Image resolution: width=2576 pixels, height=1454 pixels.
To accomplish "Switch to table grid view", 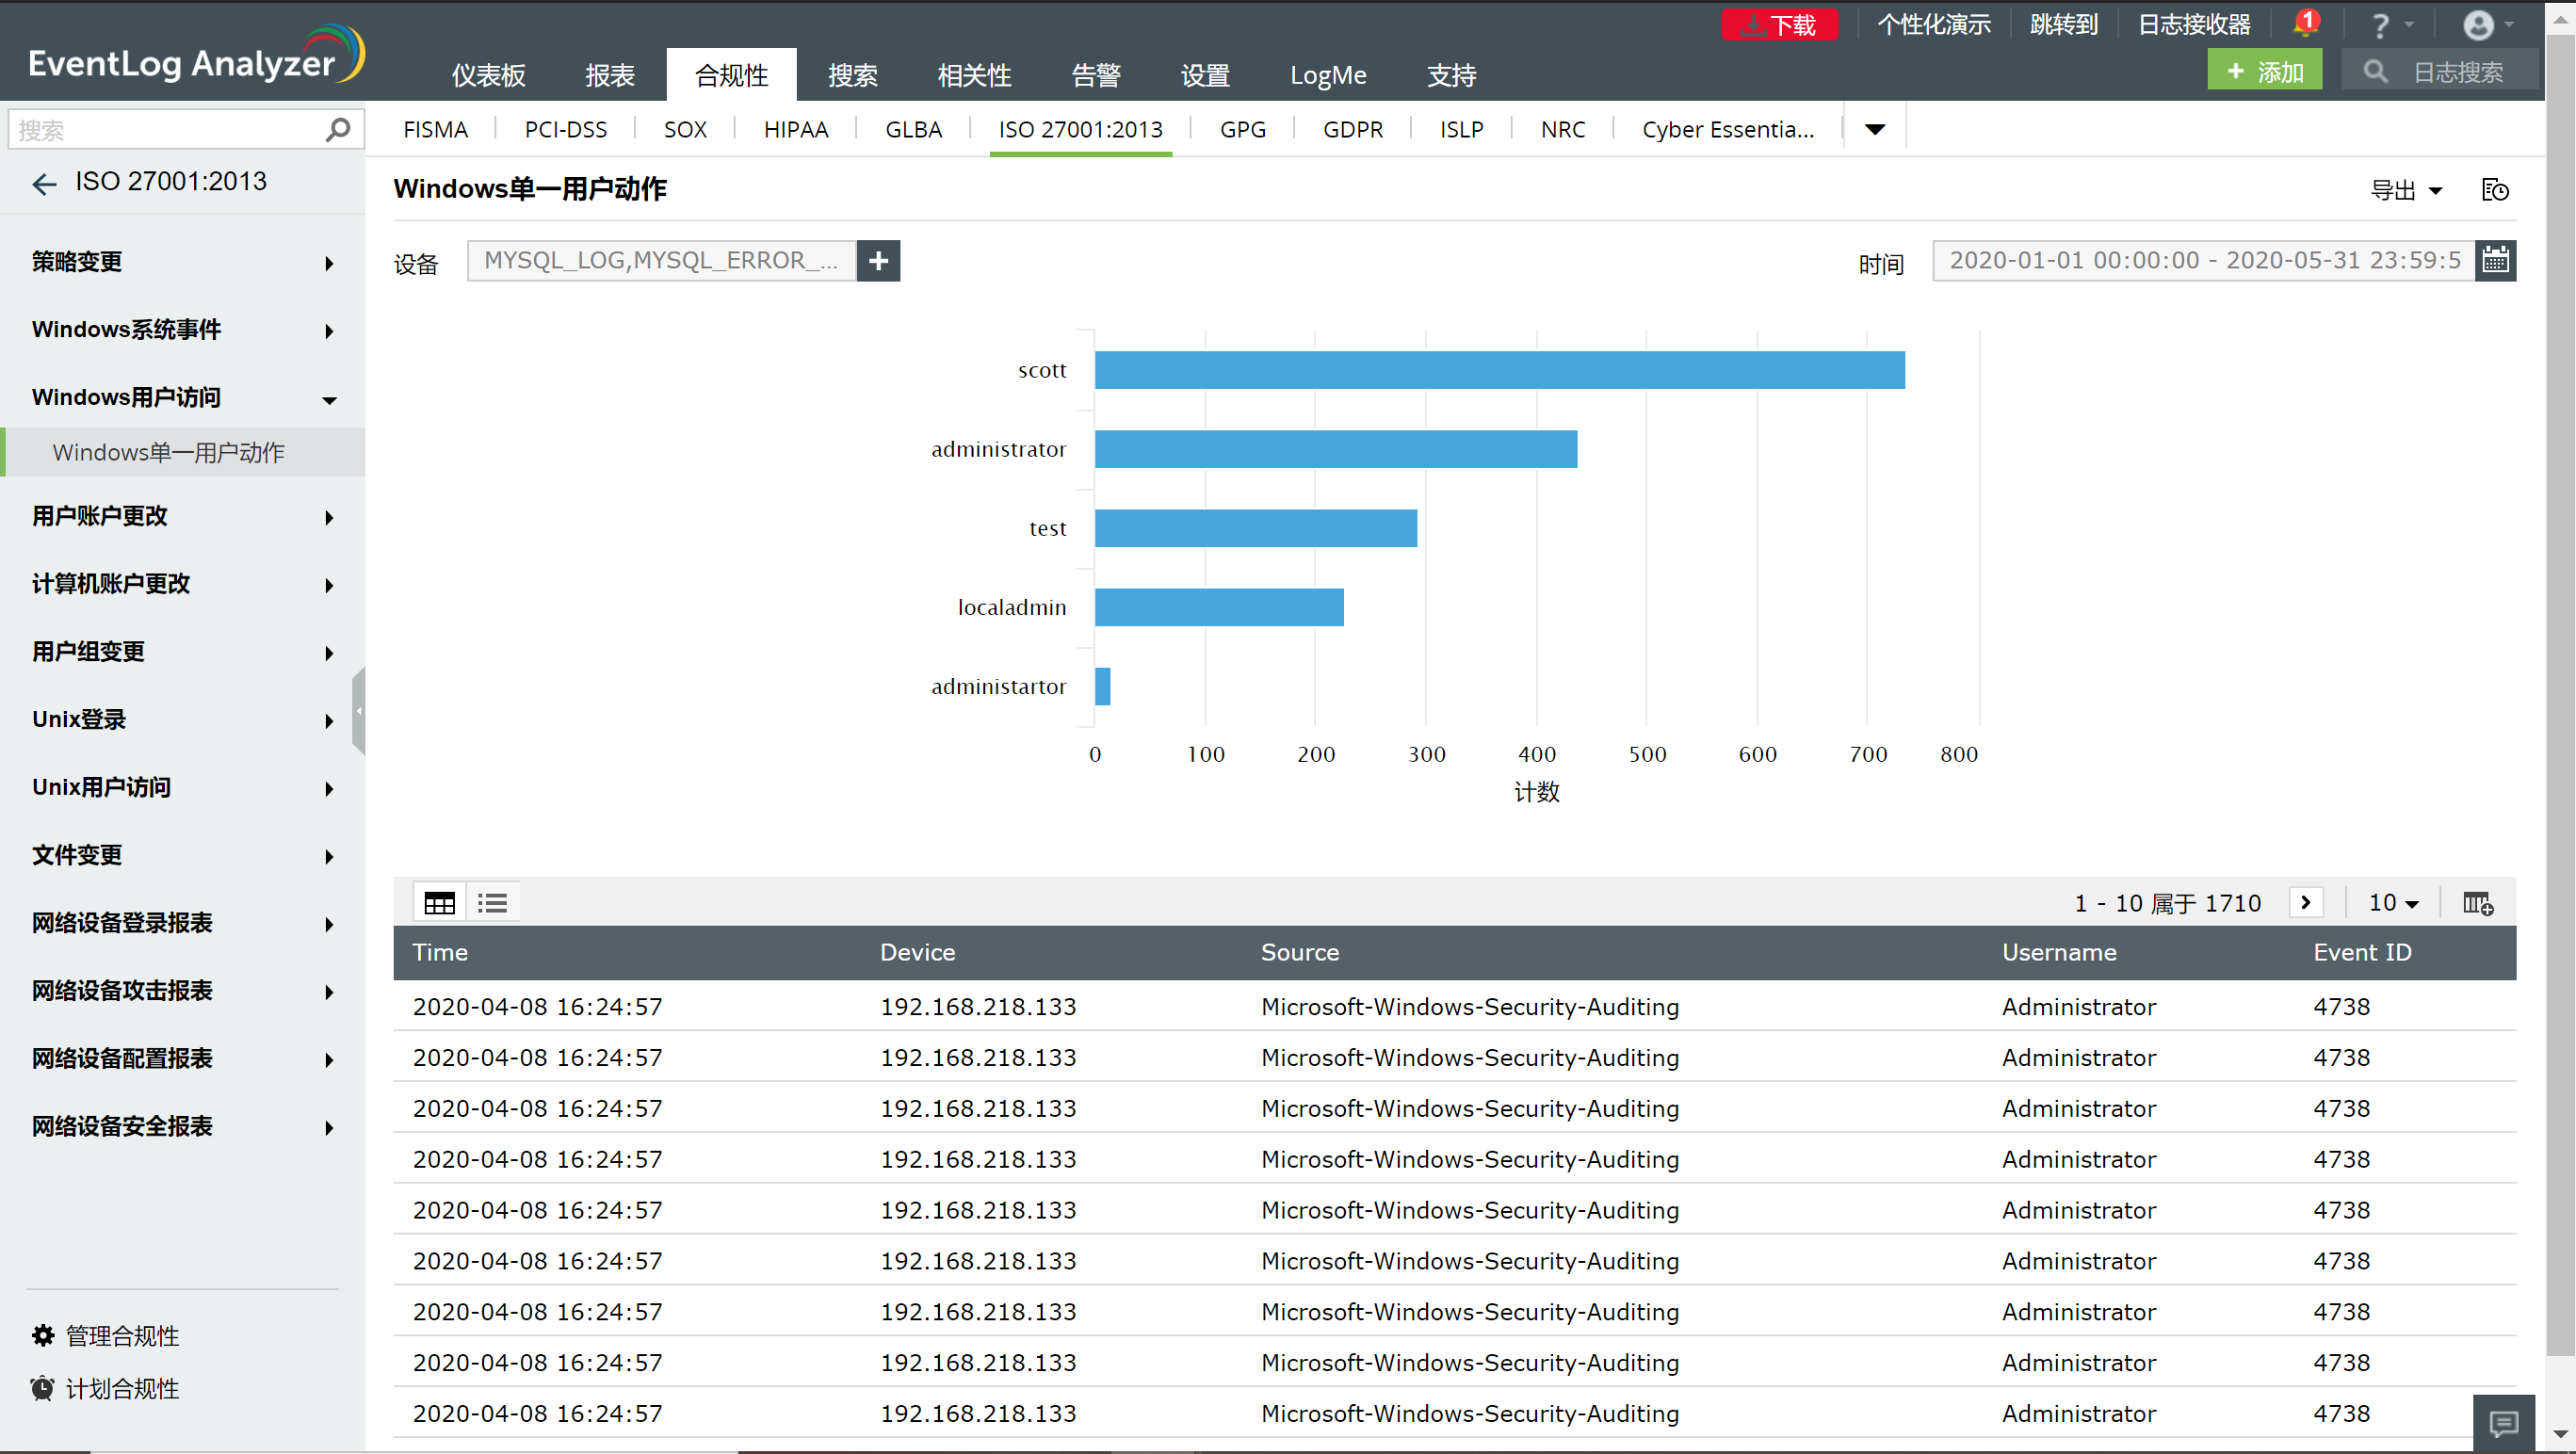I will (439, 904).
